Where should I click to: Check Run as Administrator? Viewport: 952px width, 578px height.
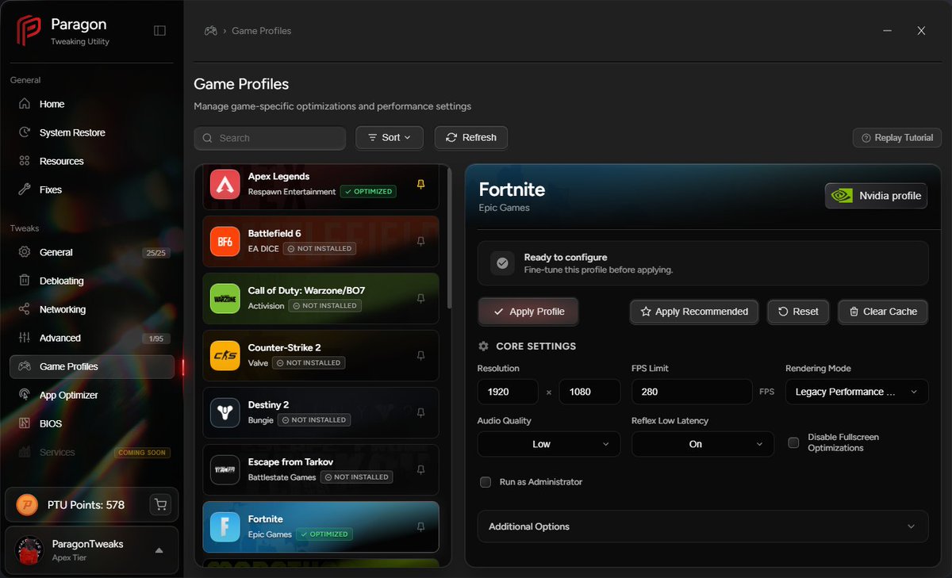coord(486,482)
